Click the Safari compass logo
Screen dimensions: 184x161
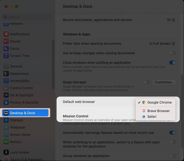click(144, 116)
